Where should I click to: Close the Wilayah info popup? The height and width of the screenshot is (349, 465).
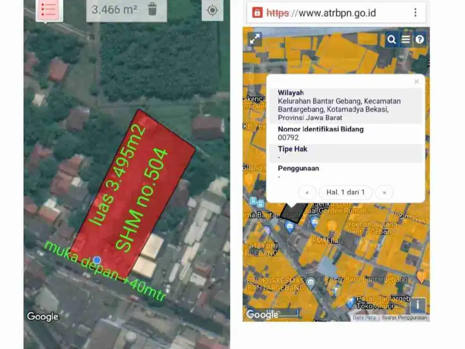pyautogui.click(x=416, y=81)
